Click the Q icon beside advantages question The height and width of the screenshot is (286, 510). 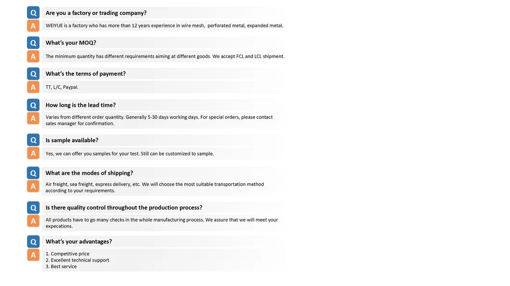click(x=33, y=242)
